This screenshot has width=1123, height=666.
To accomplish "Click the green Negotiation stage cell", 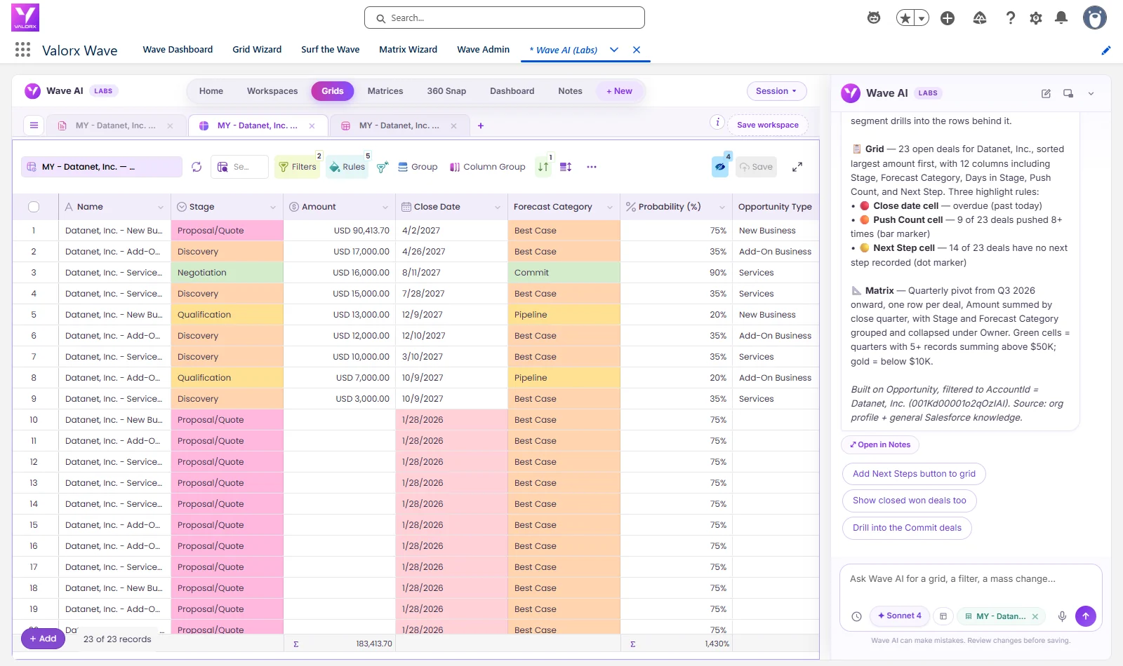I will [227, 273].
